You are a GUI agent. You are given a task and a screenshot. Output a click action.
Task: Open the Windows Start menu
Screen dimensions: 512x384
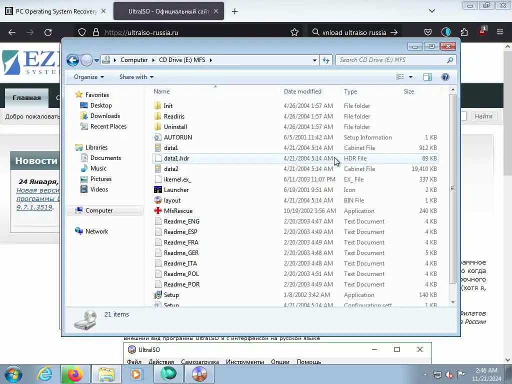[x=13, y=374]
